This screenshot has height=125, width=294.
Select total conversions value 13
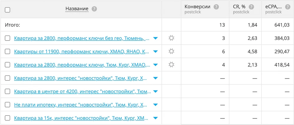point(222,25)
